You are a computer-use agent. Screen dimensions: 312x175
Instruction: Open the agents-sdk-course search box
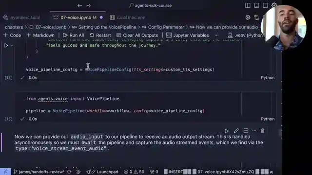[151, 5]
